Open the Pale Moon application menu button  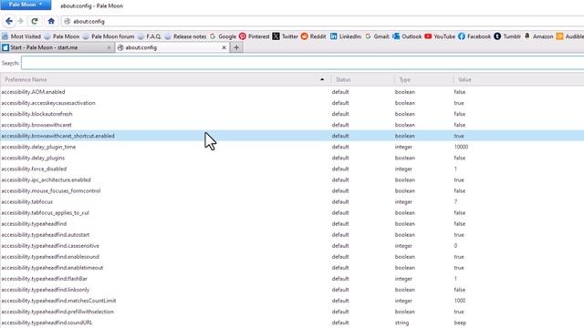tap(26, 5)
